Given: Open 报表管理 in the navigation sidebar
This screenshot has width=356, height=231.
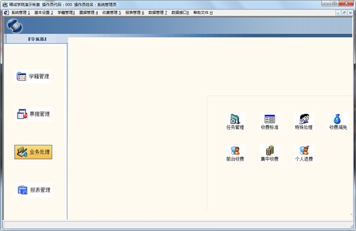Looking at the screenshot, I should pos(34,190).
